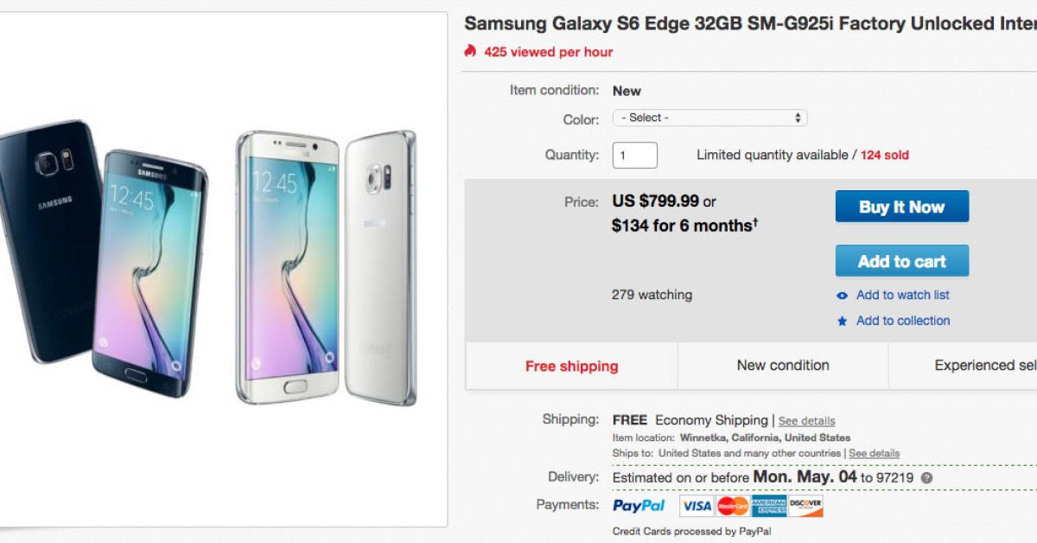Select the New condition tab

point(783,366)
